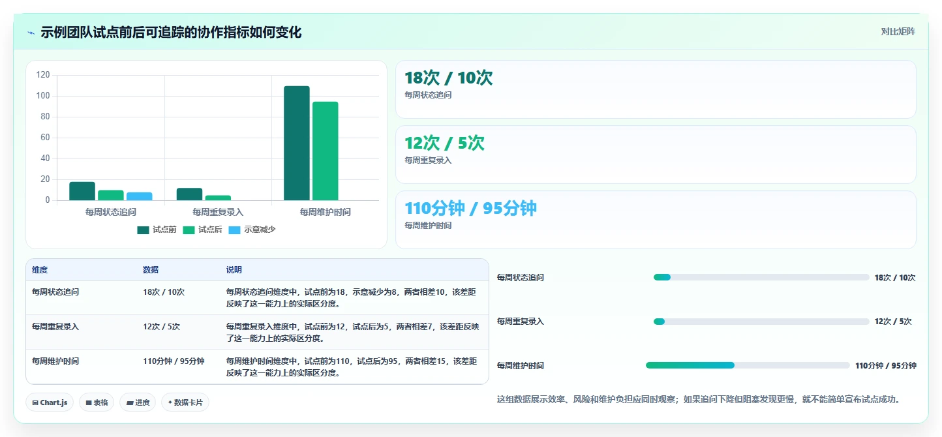Image resolution: width=942 pixels, height=437 pixels.
Task: Click the 表格 tag button
Action: tap(97, 402)
